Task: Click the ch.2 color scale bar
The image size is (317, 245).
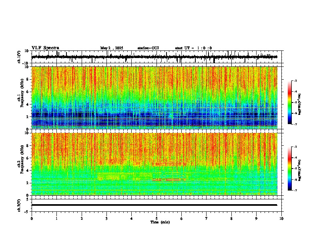Action: coord(290,169)
